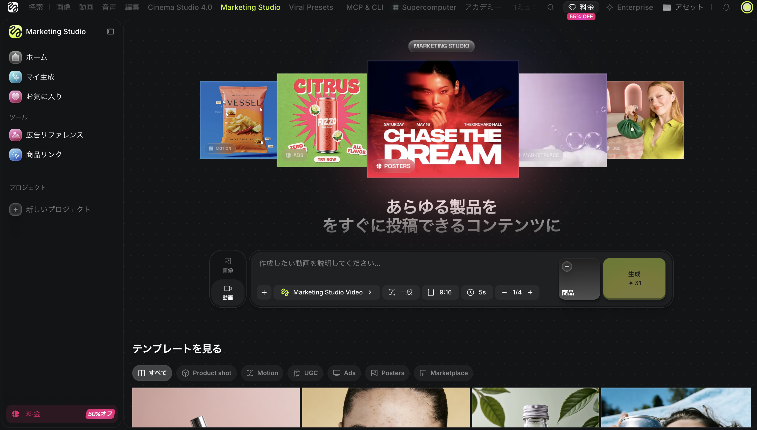Open Viral Presets in top menu
Image resolution: width=757 pixels, height=430 pixels.
[x=311, y=7]
